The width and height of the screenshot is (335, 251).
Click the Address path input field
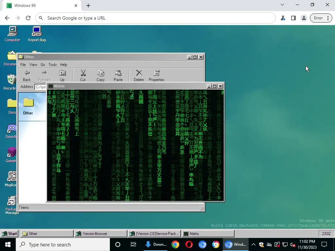click(x=41, y=87)
